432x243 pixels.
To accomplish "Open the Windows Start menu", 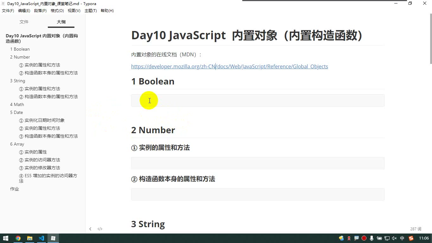I will pyautogui.click(x=6, y=238).
